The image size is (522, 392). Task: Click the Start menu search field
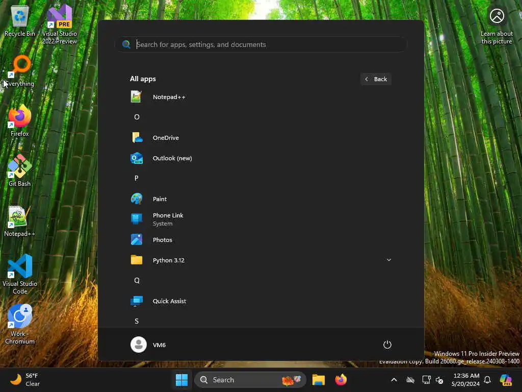(261, 44)
